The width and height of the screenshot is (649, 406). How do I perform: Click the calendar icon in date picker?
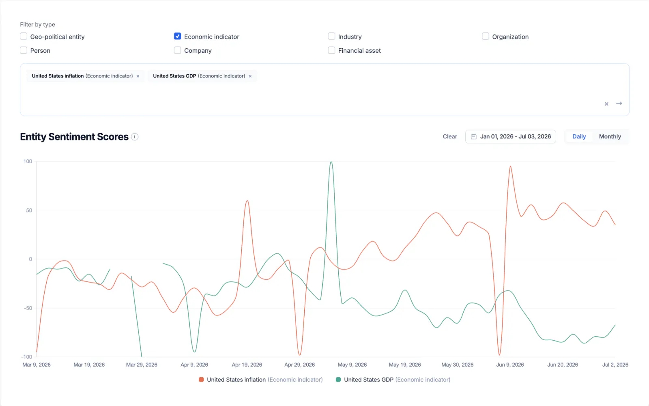(x=473, y=137)
